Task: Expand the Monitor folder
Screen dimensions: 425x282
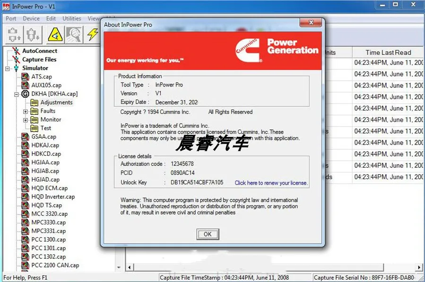Action: point(26,120)
